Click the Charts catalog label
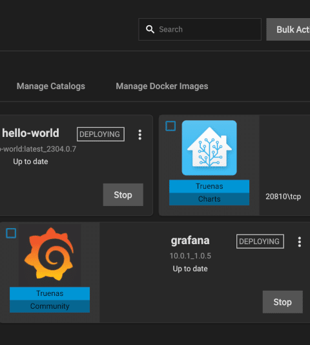Screen dimensions: 310x345 tap(209, 199)
